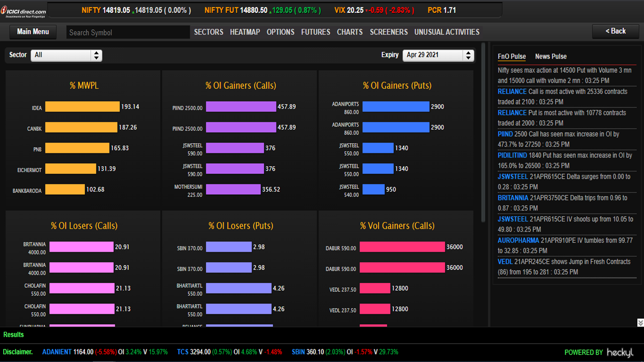Screen dimensions: 644x362
Task: Open UNUSUAL ACTIVITIES section
Action: click(446, 32)
